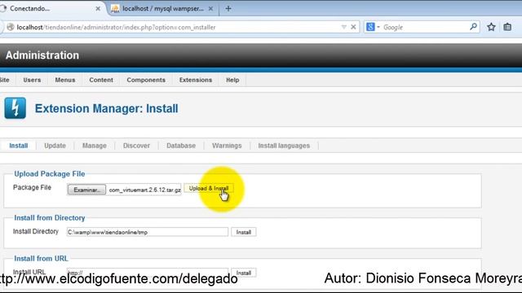Stop page loading with the X button

coord(353,27)
